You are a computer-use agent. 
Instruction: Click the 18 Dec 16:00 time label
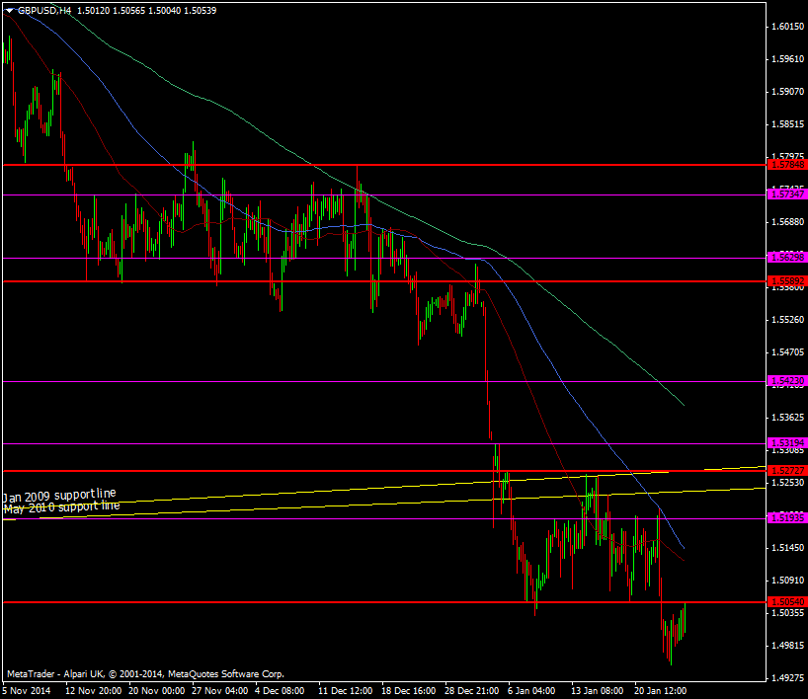[409, 691]
